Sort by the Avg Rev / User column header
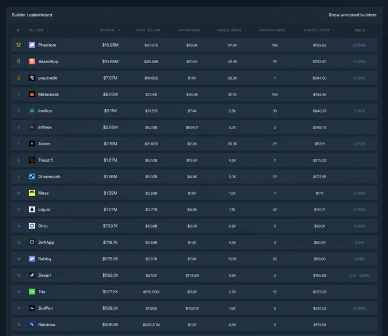 (x=319, y=30)
